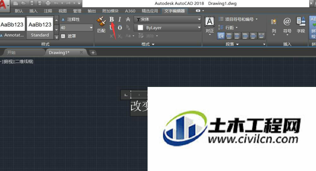Justify the paragraph text

tap(253, 36)
